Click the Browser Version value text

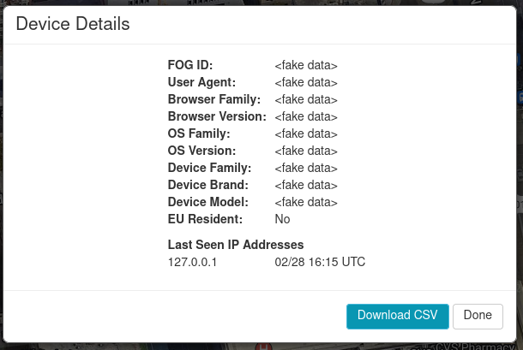(306, 116)
